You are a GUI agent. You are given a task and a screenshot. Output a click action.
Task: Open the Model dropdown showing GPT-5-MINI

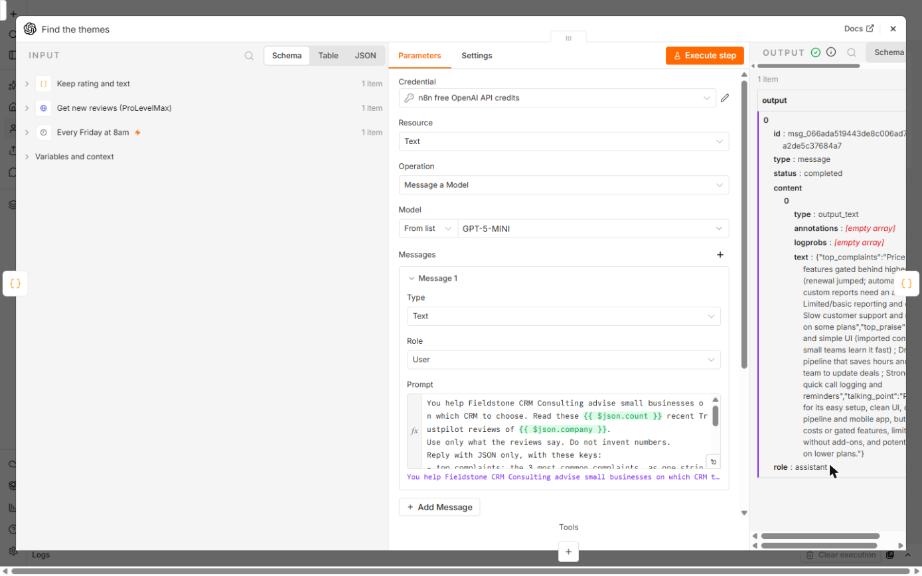(593, 228)
